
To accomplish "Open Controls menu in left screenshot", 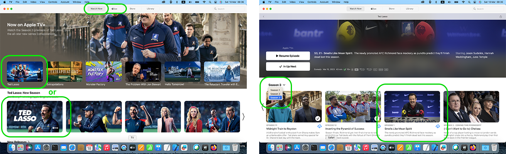I will 53,2.
